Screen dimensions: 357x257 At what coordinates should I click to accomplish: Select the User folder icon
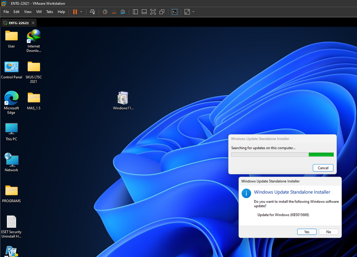11,39
